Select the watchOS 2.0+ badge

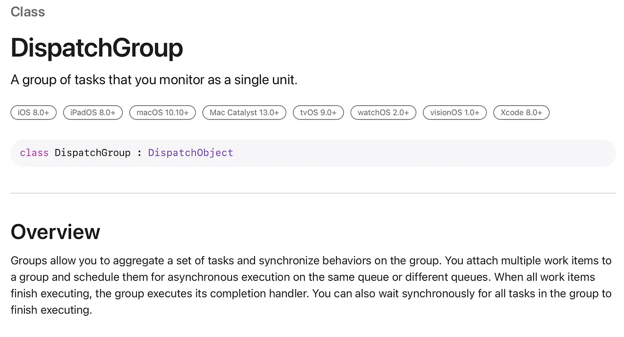[383, 113]
